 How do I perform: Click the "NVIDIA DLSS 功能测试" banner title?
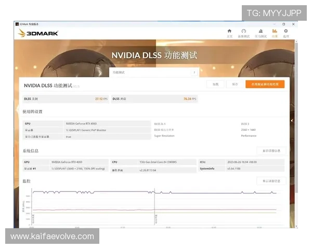click(x=154, y=56)
